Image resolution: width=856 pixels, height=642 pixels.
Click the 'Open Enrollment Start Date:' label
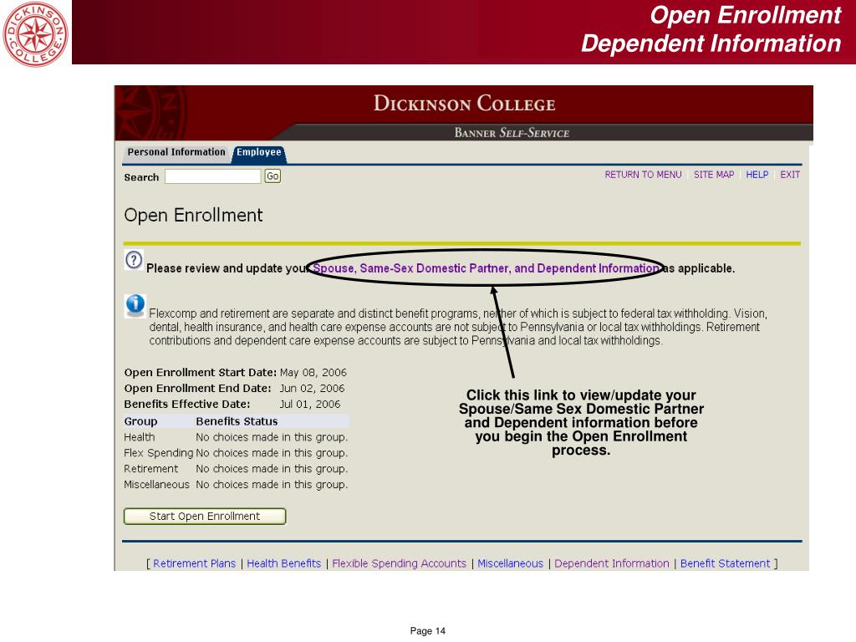(201, 373)
